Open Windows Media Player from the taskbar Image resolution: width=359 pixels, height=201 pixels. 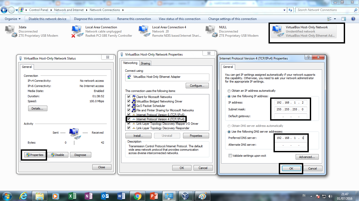(55, 196)
